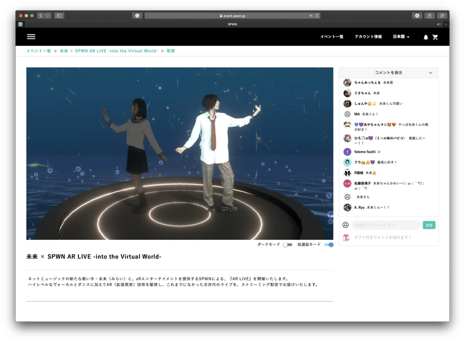
Task: Click the tab audio speaker icon
Action: (x=439, y=24)
